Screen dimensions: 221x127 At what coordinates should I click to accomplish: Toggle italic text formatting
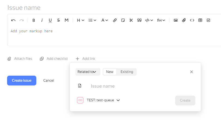(x=42, y=20)
